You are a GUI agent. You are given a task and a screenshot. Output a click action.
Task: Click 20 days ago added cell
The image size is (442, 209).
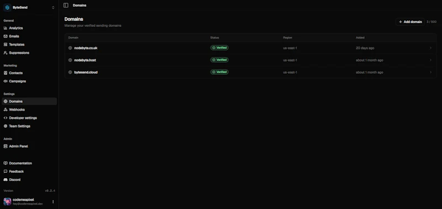365,48
